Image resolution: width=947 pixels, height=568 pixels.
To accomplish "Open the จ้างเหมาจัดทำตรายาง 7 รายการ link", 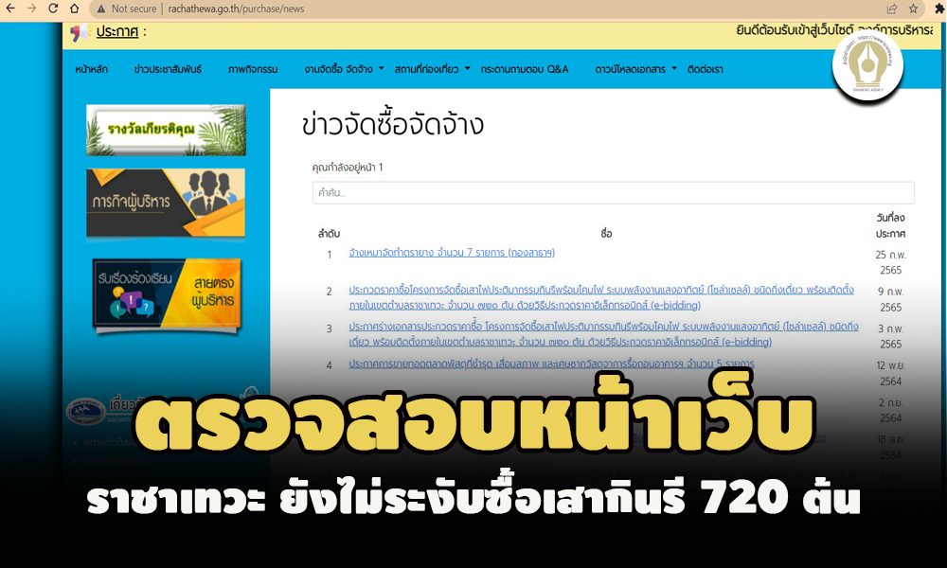I will [451, 254].
